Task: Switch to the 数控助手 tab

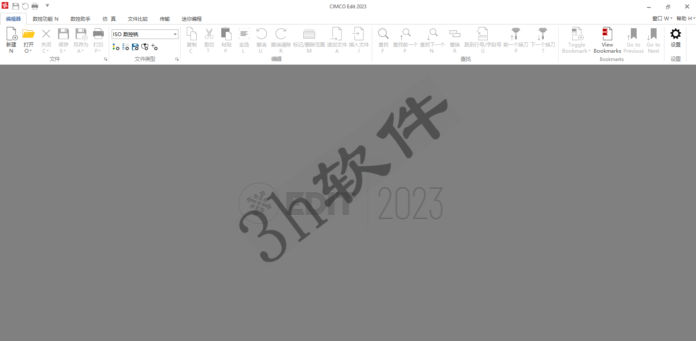Action: point(81,19)
